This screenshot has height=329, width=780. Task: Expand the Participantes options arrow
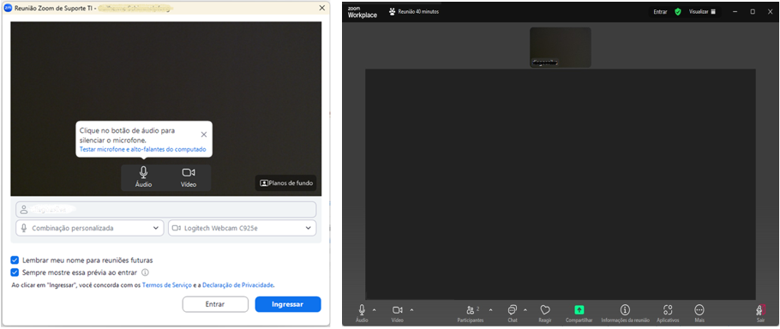pyautogui.click(x=490, y=309)
